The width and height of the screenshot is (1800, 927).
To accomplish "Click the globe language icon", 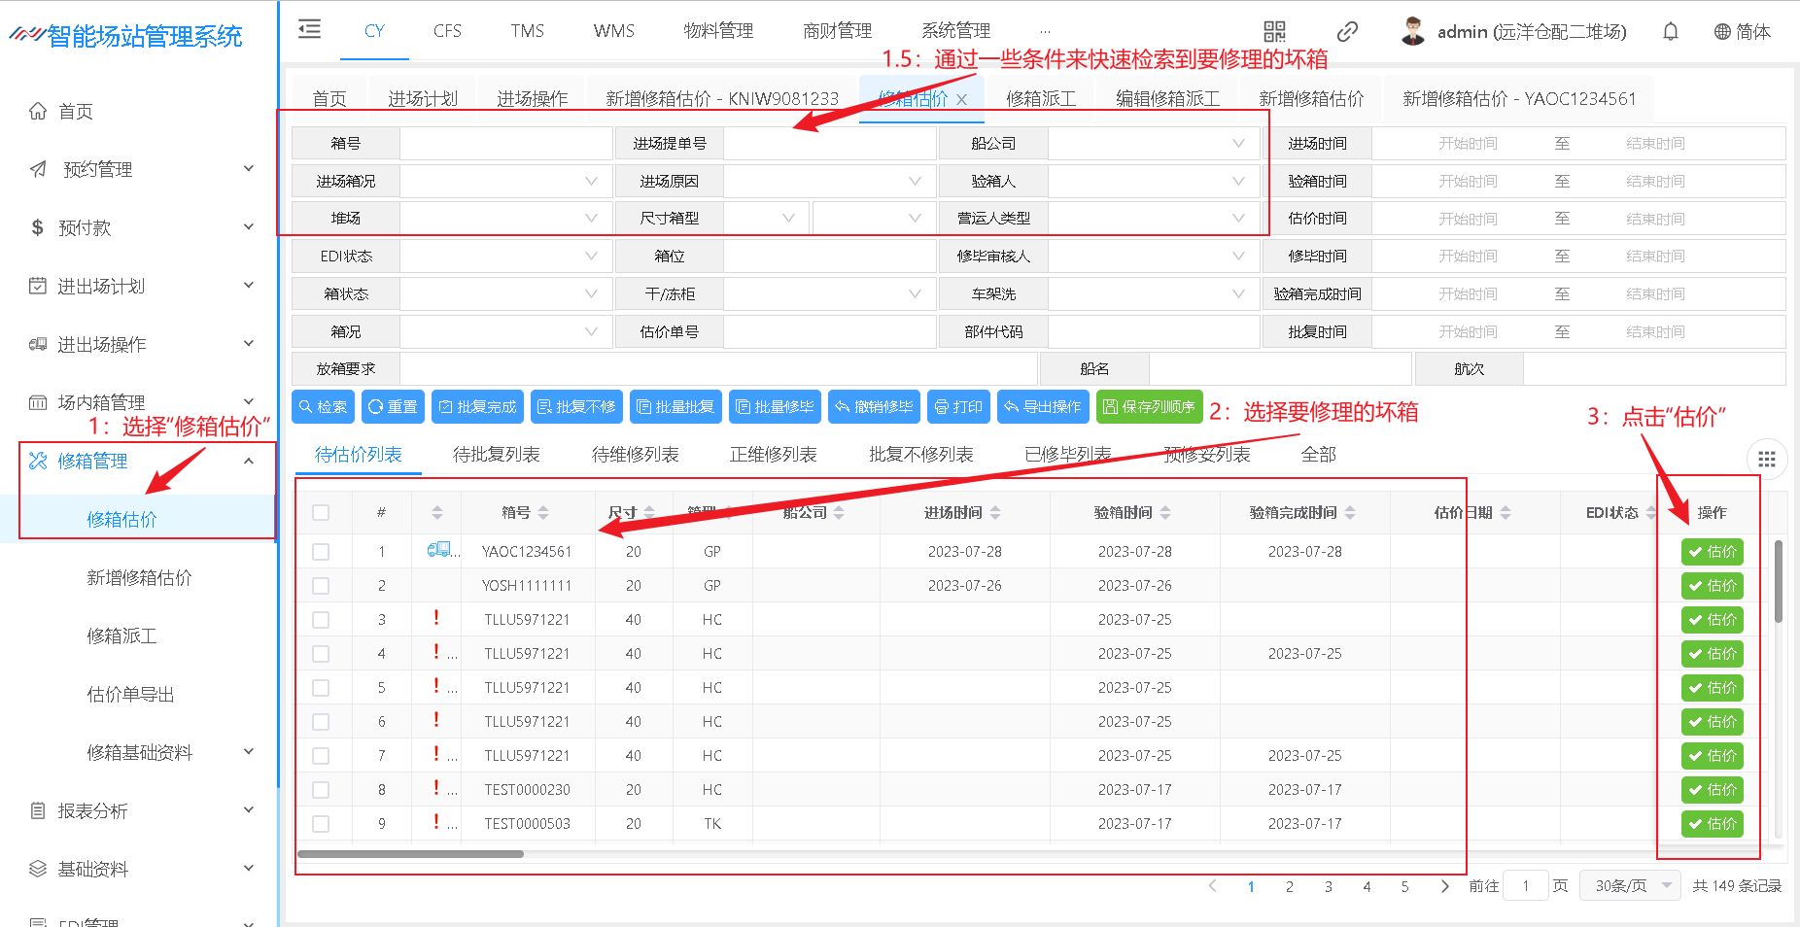I will 1722,32.
